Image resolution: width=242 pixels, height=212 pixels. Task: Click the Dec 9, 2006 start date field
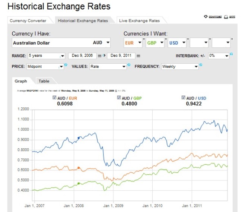click(x=82, y=56)
